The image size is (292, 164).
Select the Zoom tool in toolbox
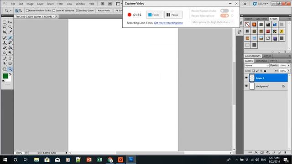tap(10, 69)
